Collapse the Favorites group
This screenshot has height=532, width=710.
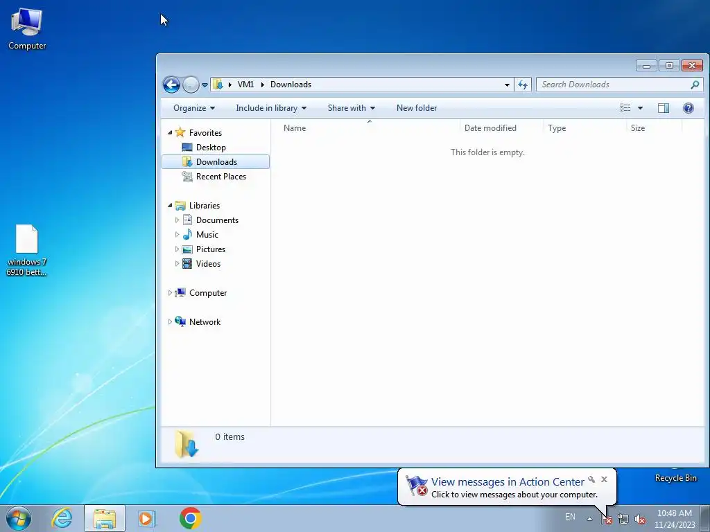coord(171,132)
